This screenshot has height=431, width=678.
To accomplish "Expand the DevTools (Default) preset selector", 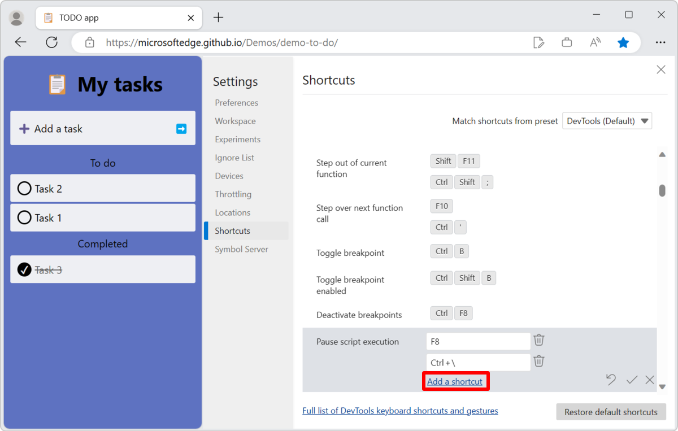I will [x=607, y=120].
